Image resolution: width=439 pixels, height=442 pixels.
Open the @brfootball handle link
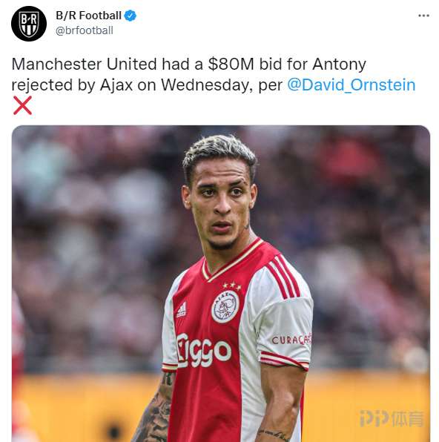pos(85,30)
